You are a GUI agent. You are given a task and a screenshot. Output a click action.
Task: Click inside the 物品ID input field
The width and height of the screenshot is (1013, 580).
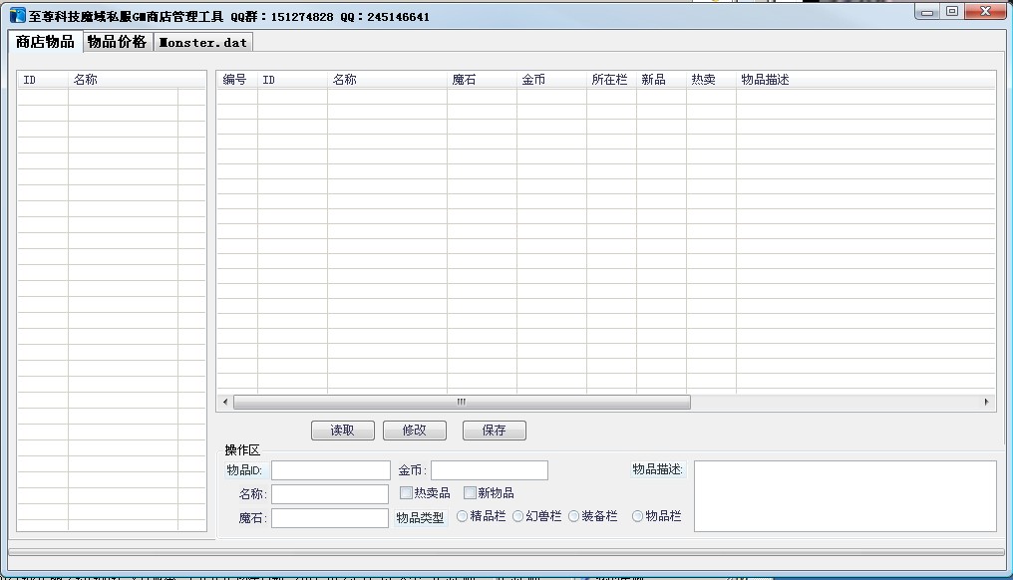[329, 469]
